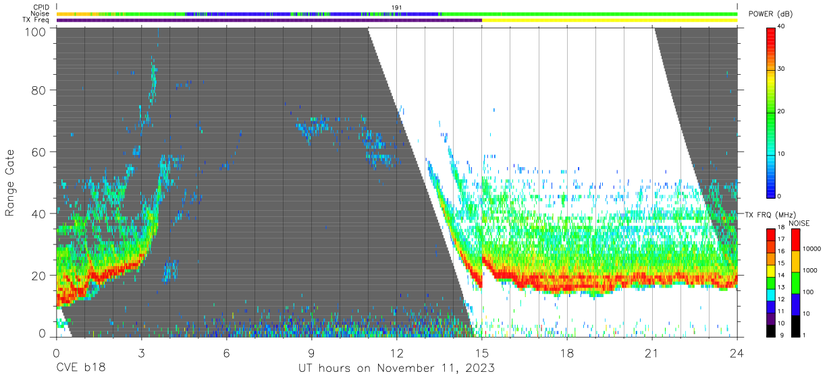The width and height of the screenshot is (829, 382).
Task: Click the yellow portion of TX Freq bar
Action: pos(610,20)
